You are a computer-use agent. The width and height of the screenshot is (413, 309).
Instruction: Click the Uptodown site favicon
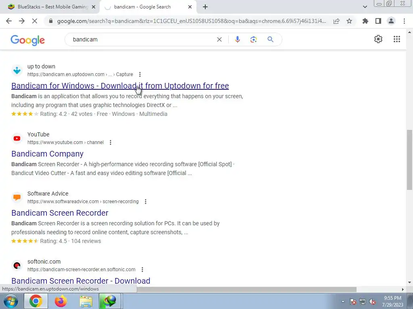(x=17, y=70)
